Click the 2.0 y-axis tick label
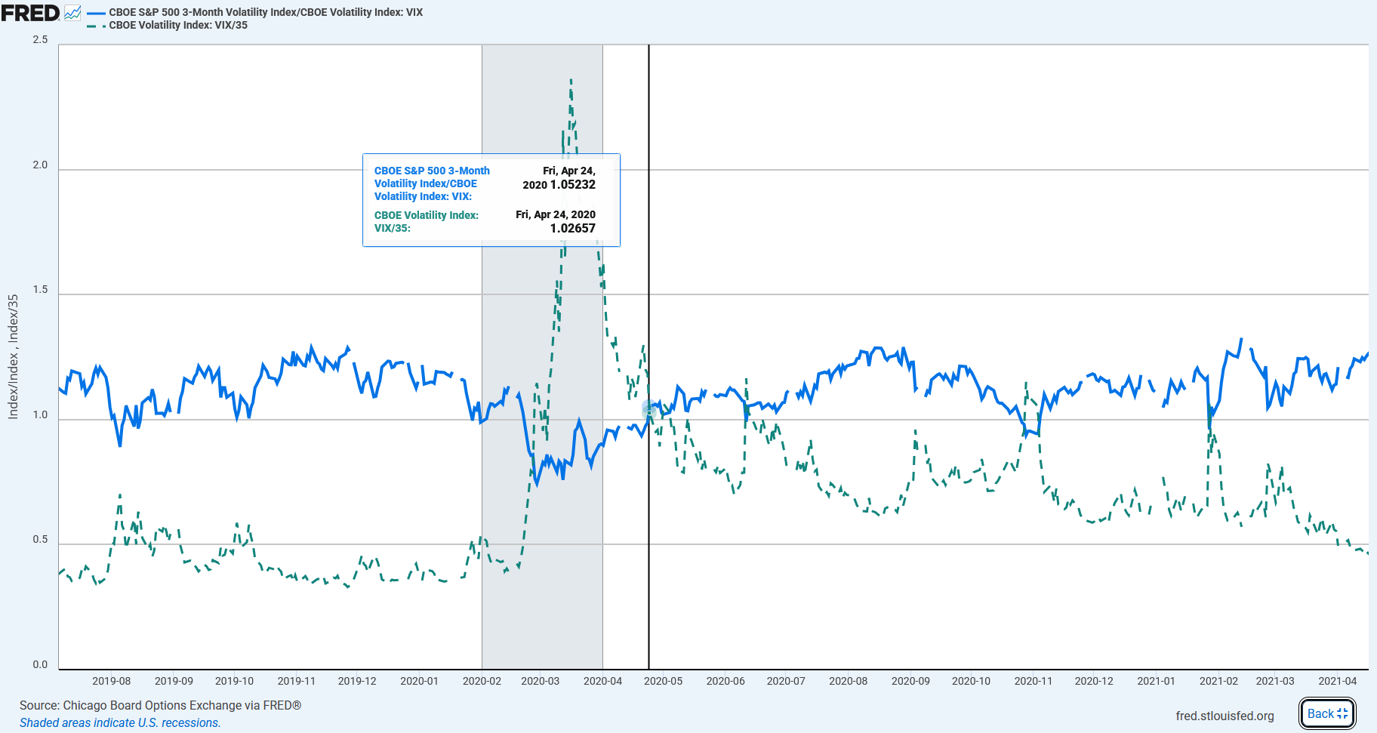Image resolution: width=1377 pixels, height=733 pixels. pos(40,165)
